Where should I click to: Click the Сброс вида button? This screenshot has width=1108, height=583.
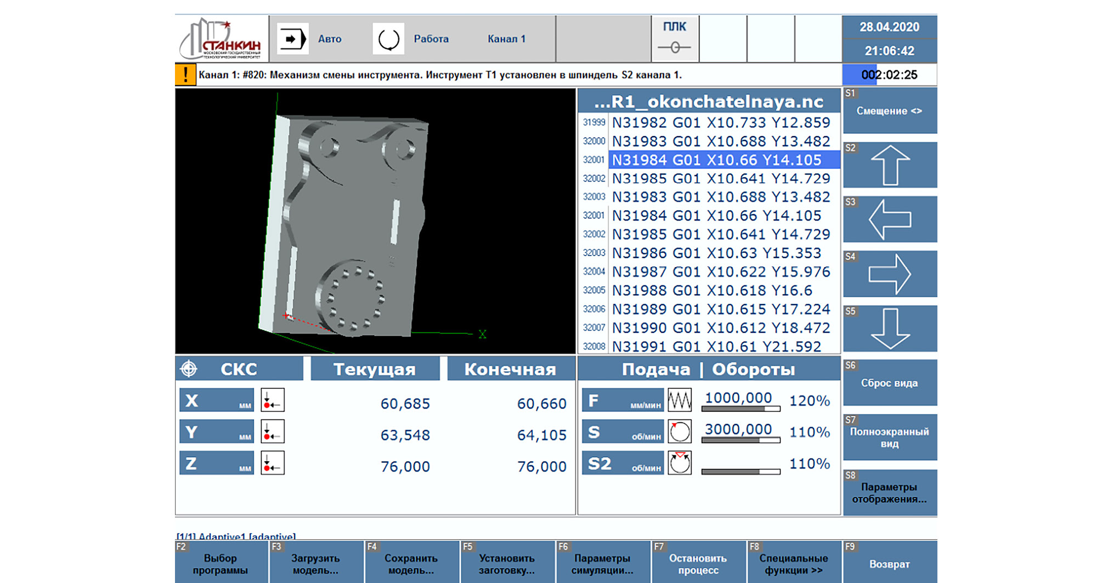[x=889, y=383]
